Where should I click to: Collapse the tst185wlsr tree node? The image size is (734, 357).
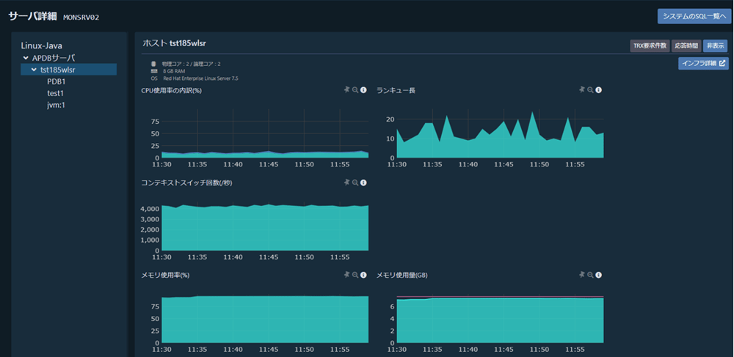click(34, 70)
